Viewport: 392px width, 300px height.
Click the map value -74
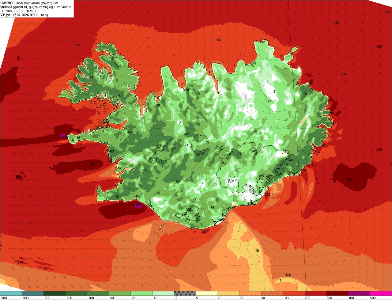176,182
